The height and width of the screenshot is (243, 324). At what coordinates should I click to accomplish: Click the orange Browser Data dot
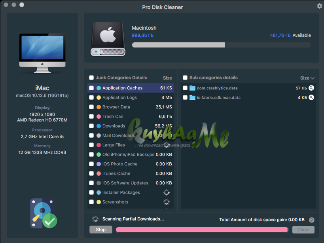99,107
